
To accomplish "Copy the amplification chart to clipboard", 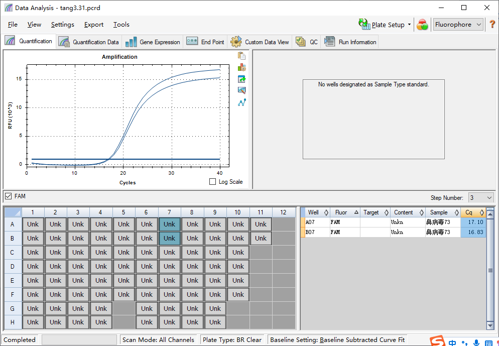I will pos(241,56).
